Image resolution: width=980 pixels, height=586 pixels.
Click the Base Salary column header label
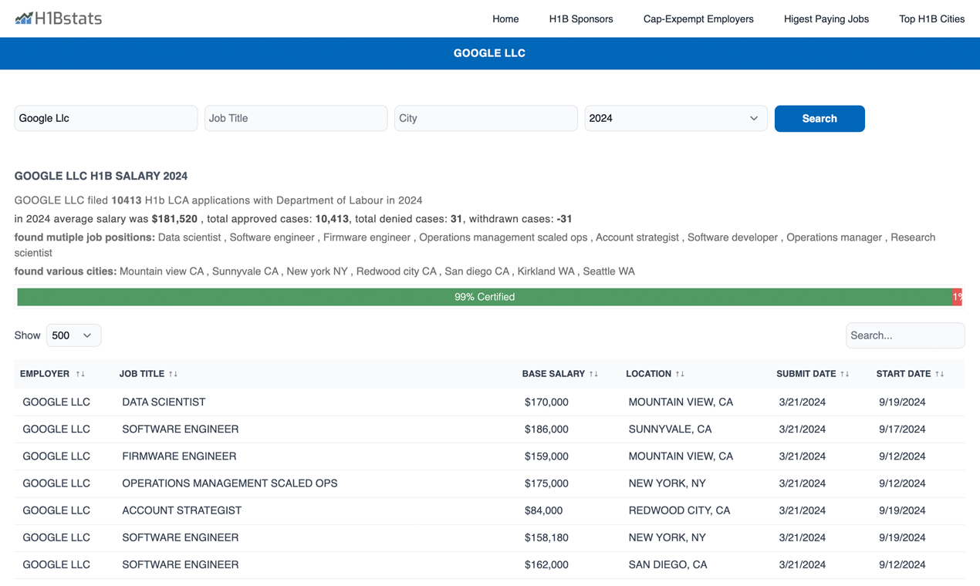point(553,374)
